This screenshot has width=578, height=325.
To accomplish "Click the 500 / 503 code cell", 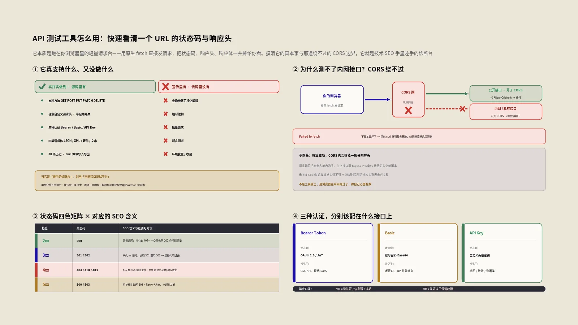I will coord(83,285).
